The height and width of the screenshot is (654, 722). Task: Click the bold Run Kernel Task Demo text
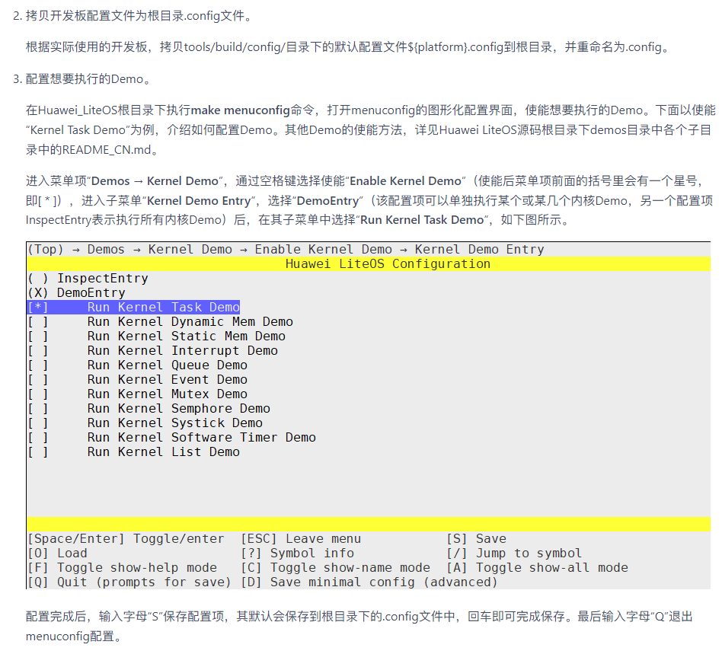point(422,220)
